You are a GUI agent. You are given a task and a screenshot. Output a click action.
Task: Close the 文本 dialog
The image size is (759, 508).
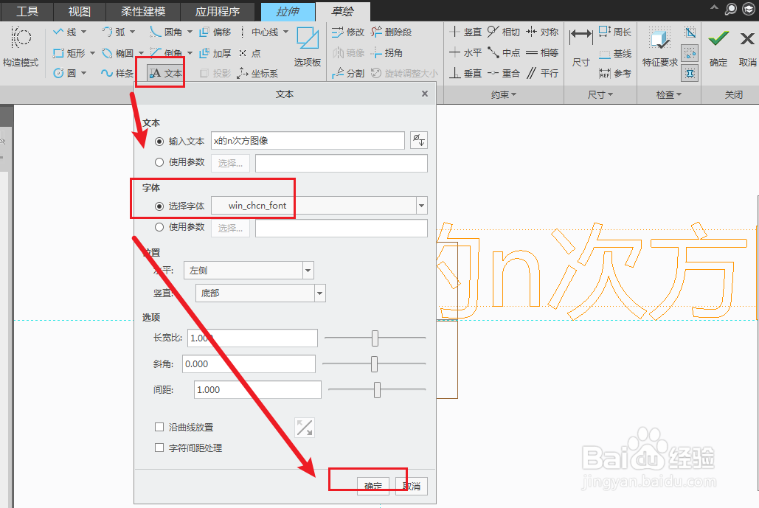(425, 94)
